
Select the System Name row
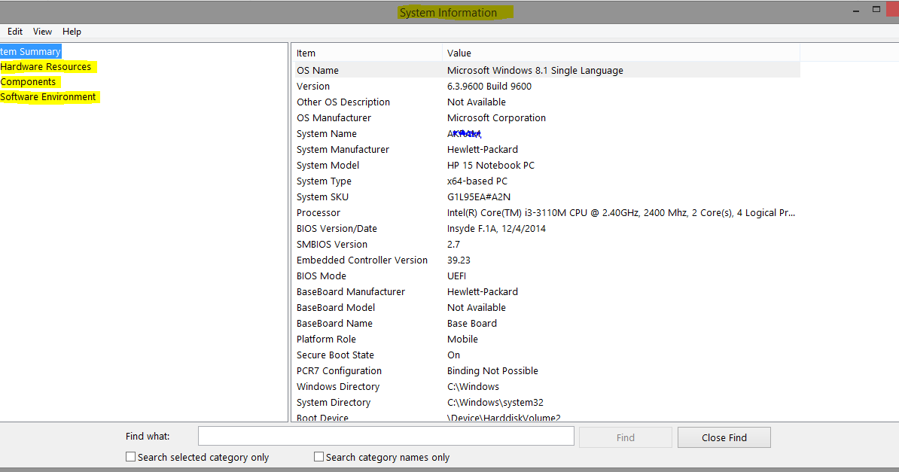pos(546,134)
